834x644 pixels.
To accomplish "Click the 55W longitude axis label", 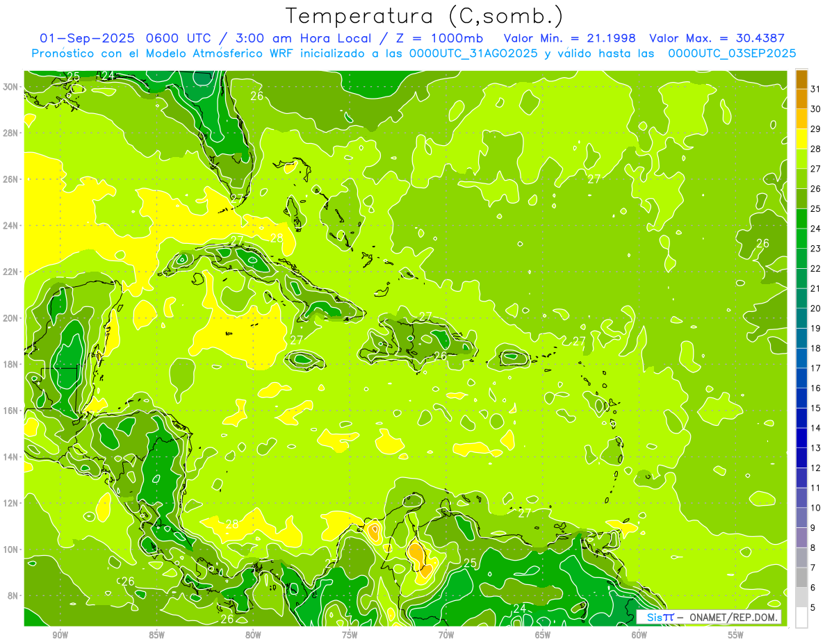I will [x=736, y=635].
